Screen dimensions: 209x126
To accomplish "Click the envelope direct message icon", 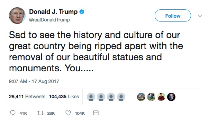I will 96,113.
